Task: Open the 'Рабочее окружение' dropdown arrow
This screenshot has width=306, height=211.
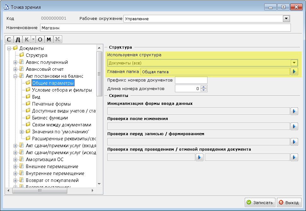Action: click(x=286, y=19)
